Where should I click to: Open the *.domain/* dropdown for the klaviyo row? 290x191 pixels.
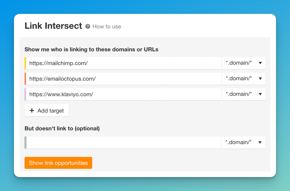pos(243,94)
